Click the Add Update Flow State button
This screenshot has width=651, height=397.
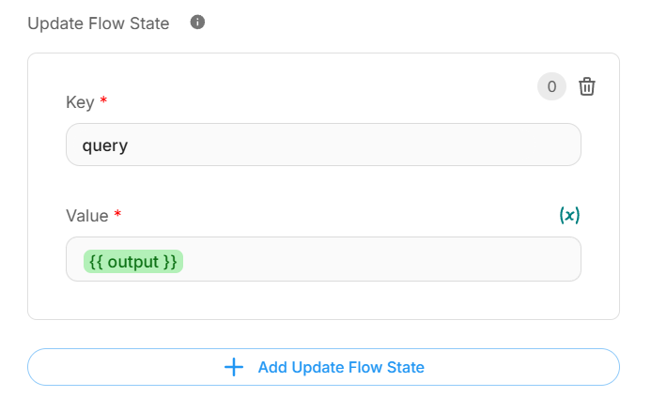[x=323, y=367]
